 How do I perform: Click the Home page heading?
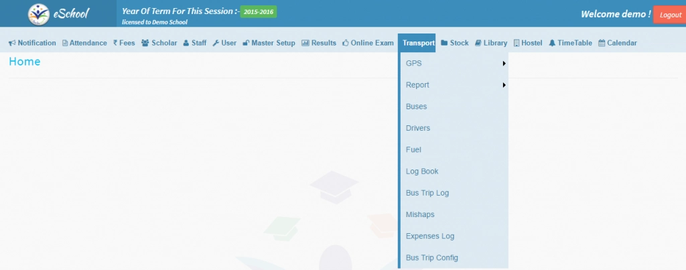pyautogui.click(x=25, y=62)
